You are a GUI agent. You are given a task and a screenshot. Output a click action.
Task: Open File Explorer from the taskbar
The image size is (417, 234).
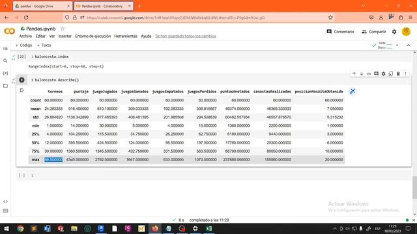(74, 228)
